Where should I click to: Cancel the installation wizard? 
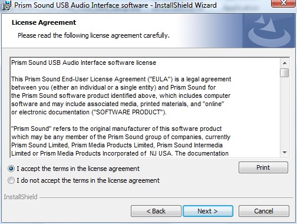[x=264, y=211]
